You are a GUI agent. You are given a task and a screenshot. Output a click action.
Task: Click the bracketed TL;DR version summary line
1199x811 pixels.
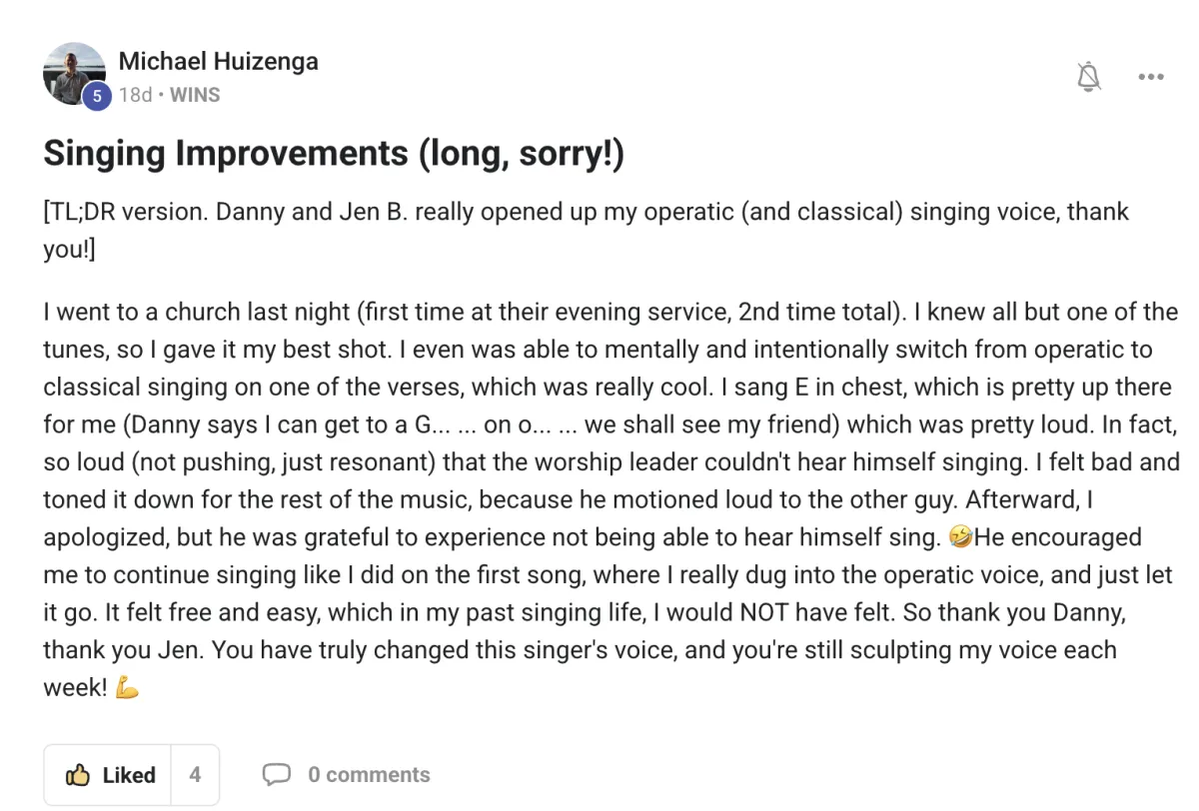586,231
